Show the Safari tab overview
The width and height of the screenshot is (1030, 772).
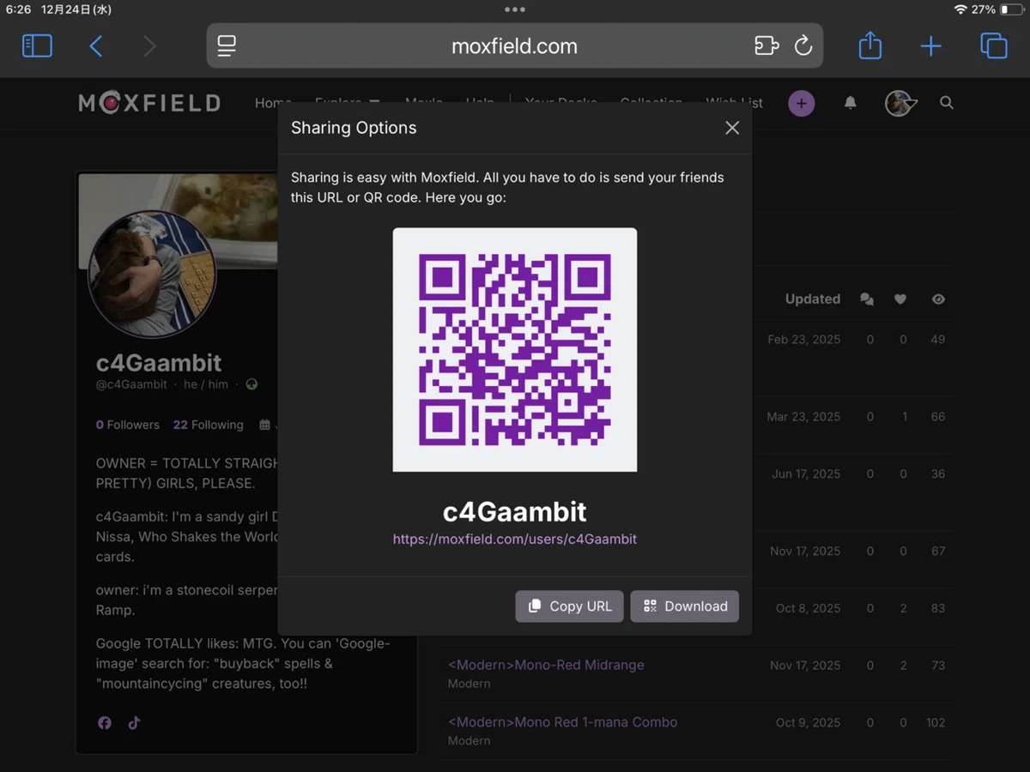pos(993,45)
